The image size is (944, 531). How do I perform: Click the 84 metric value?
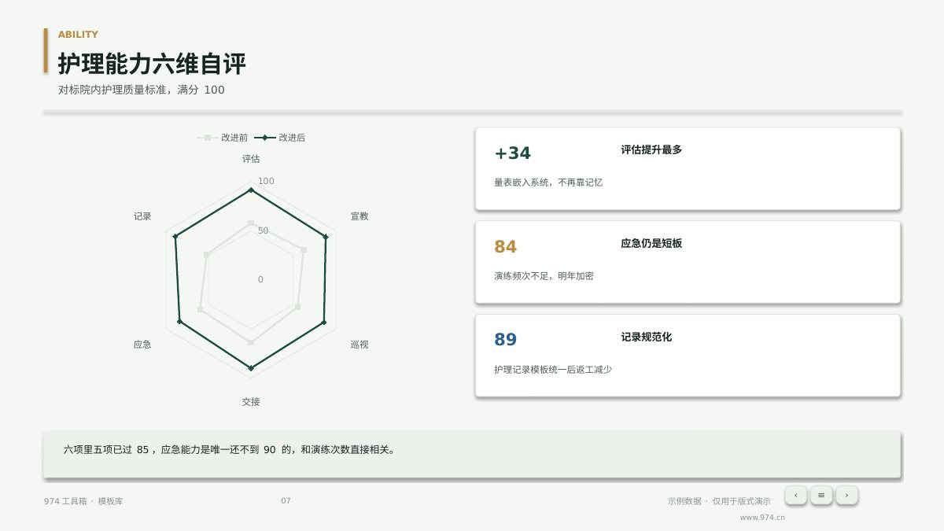tap(505, 247)
